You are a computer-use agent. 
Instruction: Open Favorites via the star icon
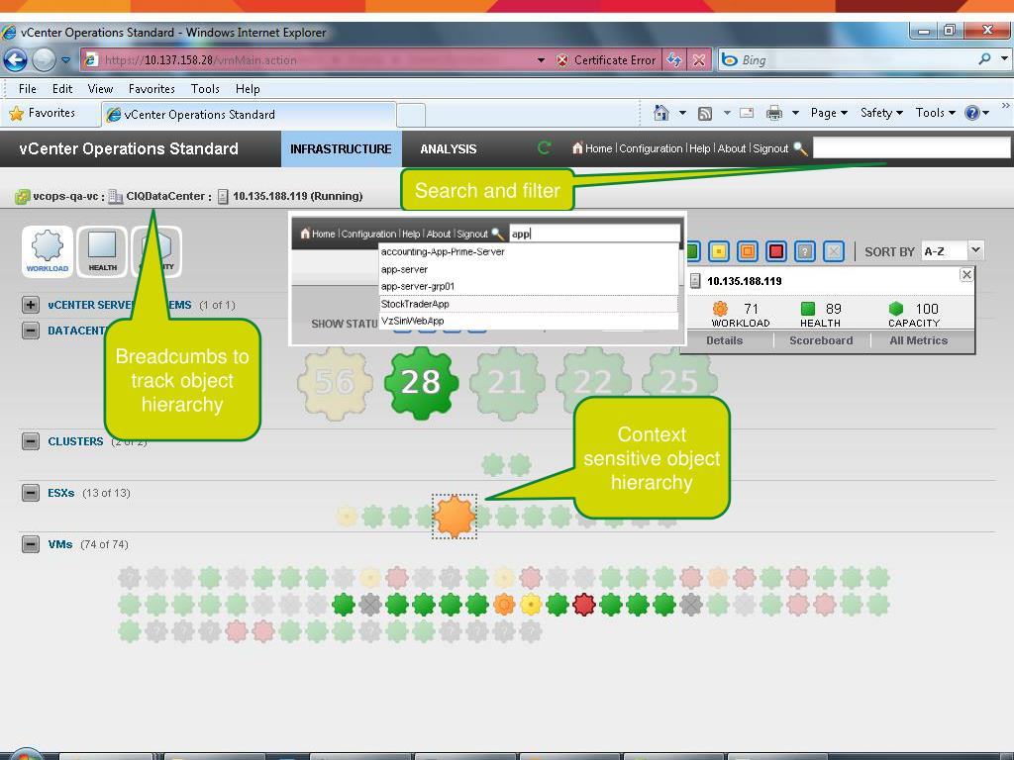[x=16, y=113]
